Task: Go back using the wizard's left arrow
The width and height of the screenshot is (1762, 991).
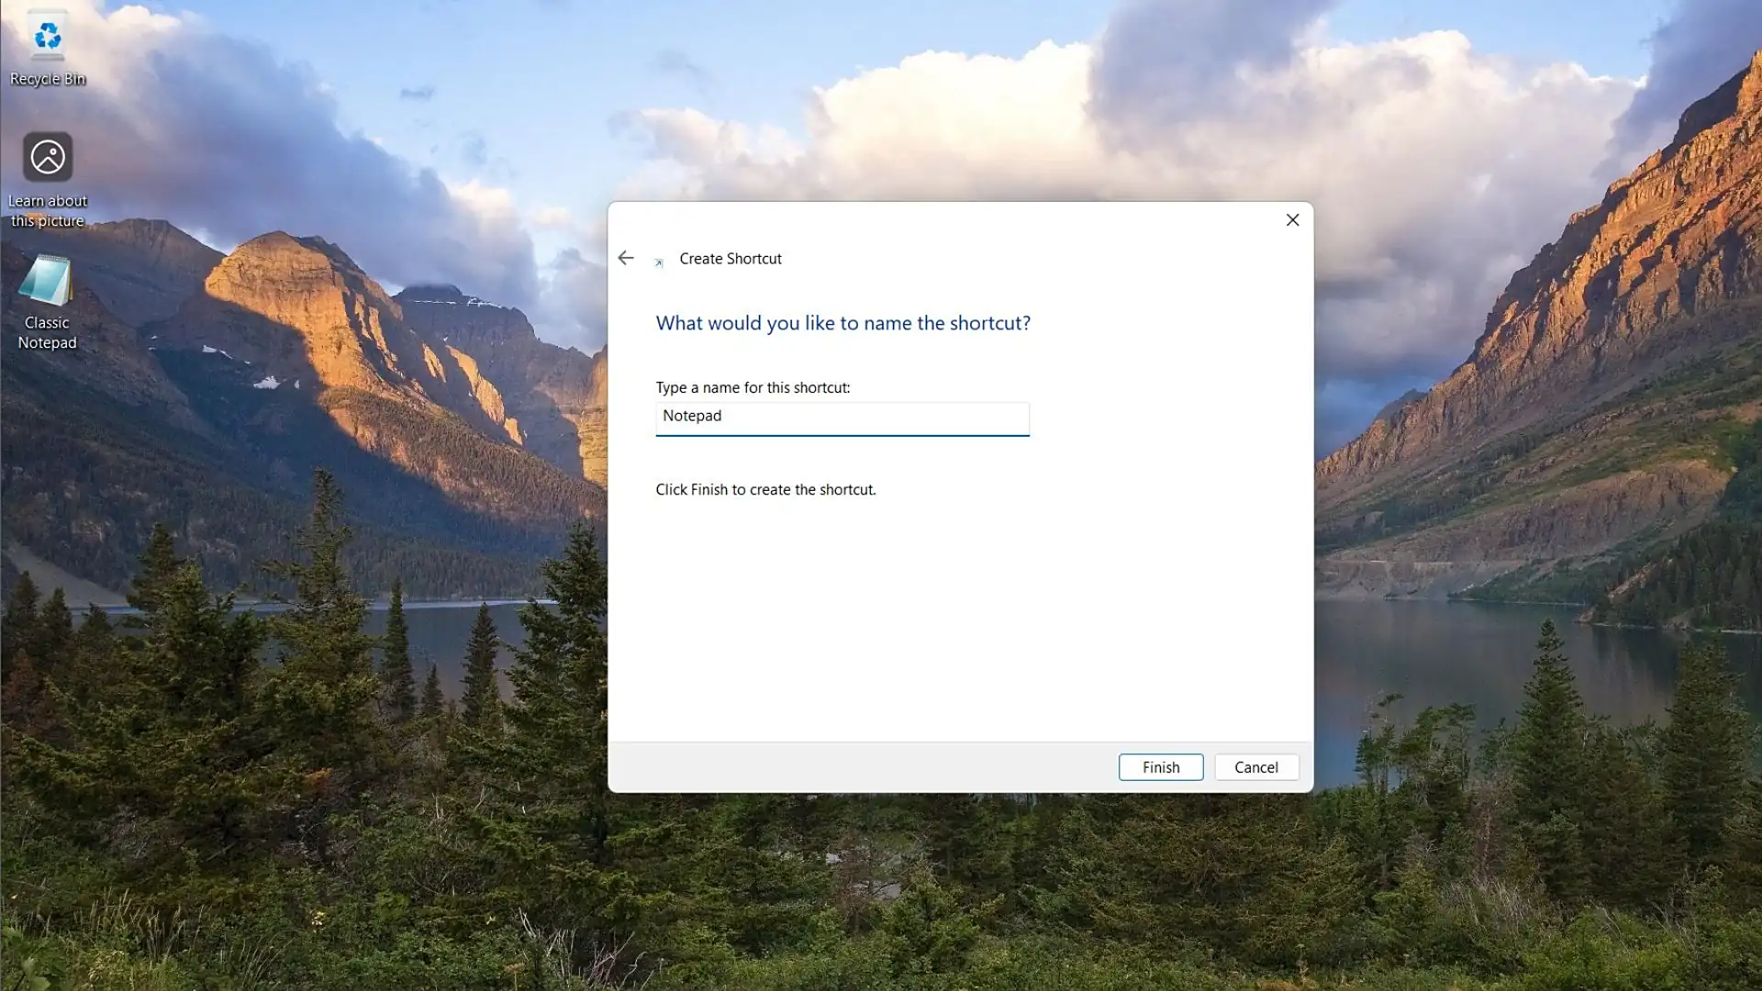Action: pos(626,259)
